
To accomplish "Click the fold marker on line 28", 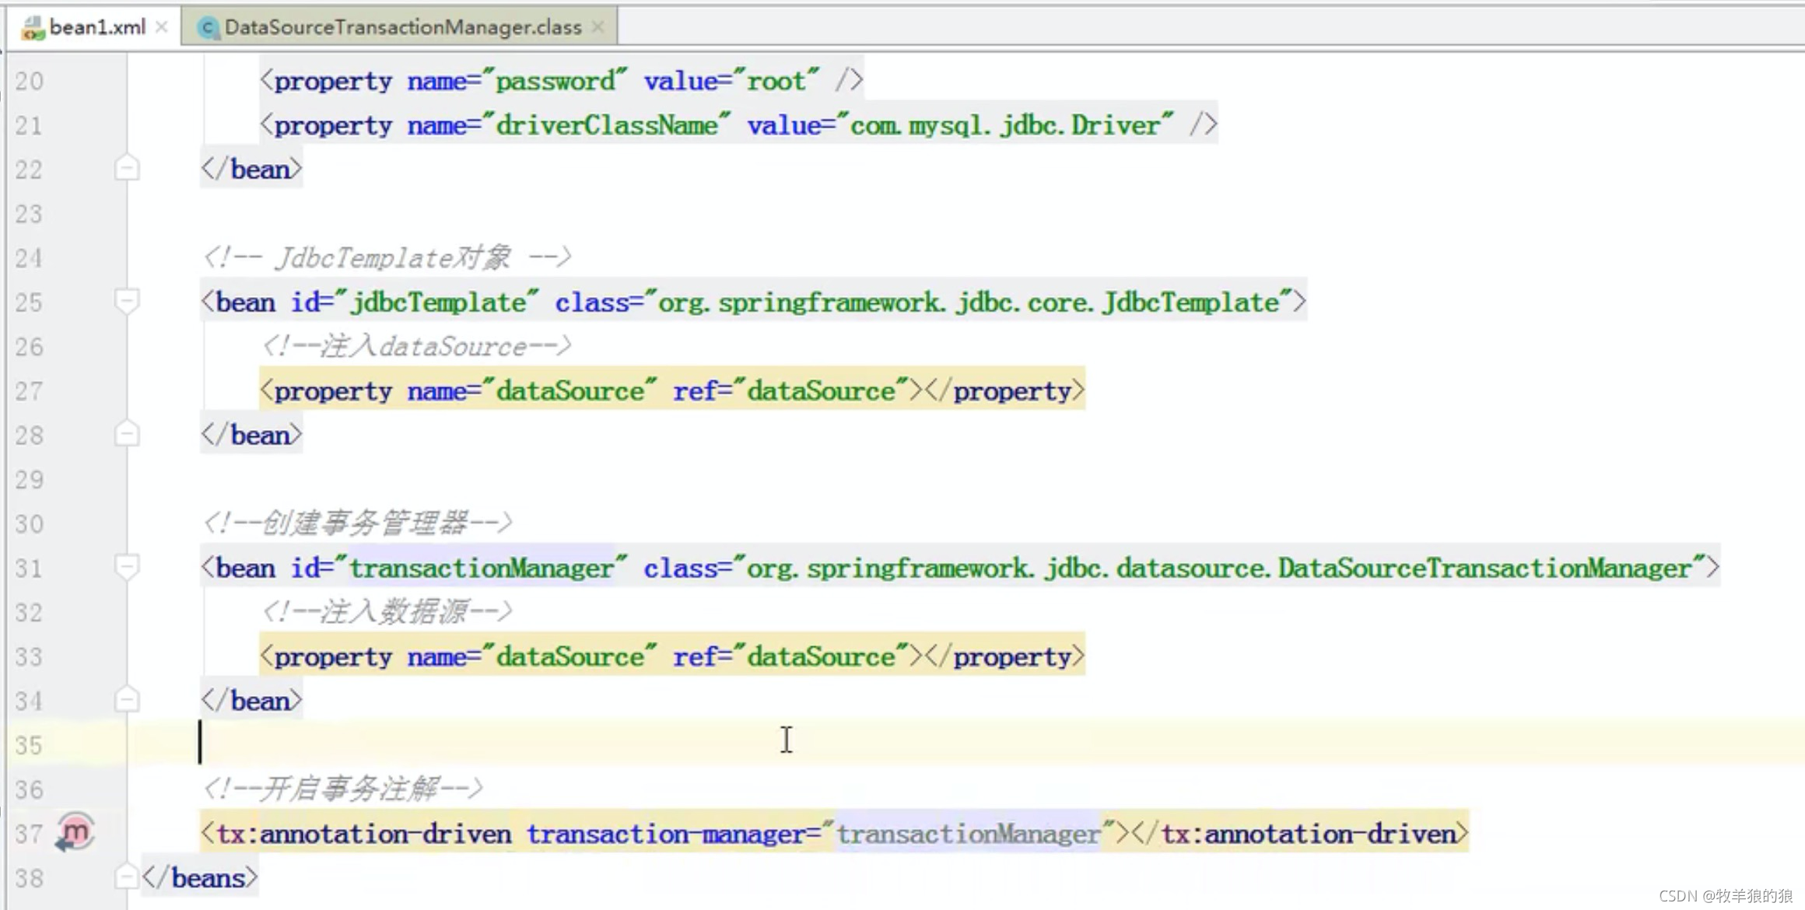I will pyautogui.click(x=126, y=434).
